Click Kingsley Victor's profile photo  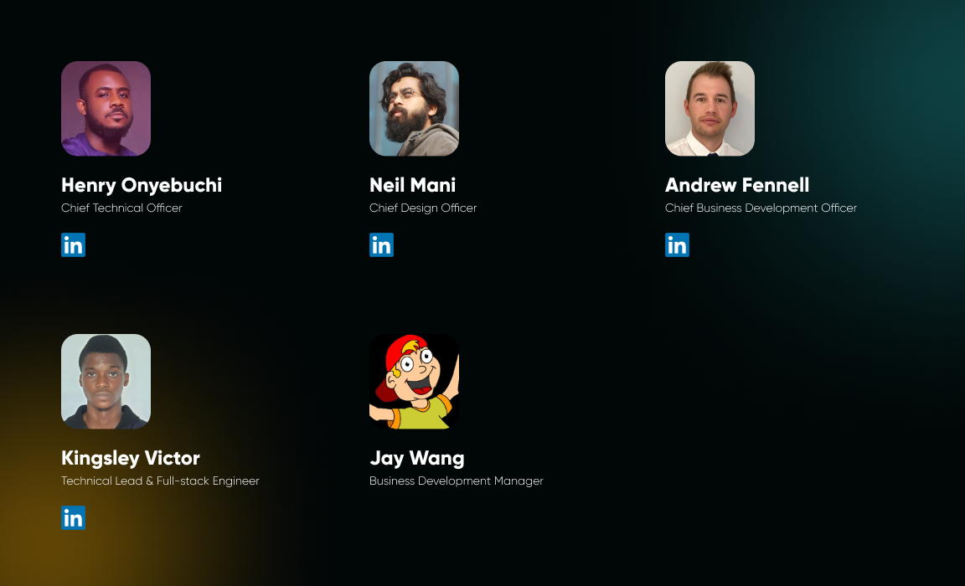106,381
